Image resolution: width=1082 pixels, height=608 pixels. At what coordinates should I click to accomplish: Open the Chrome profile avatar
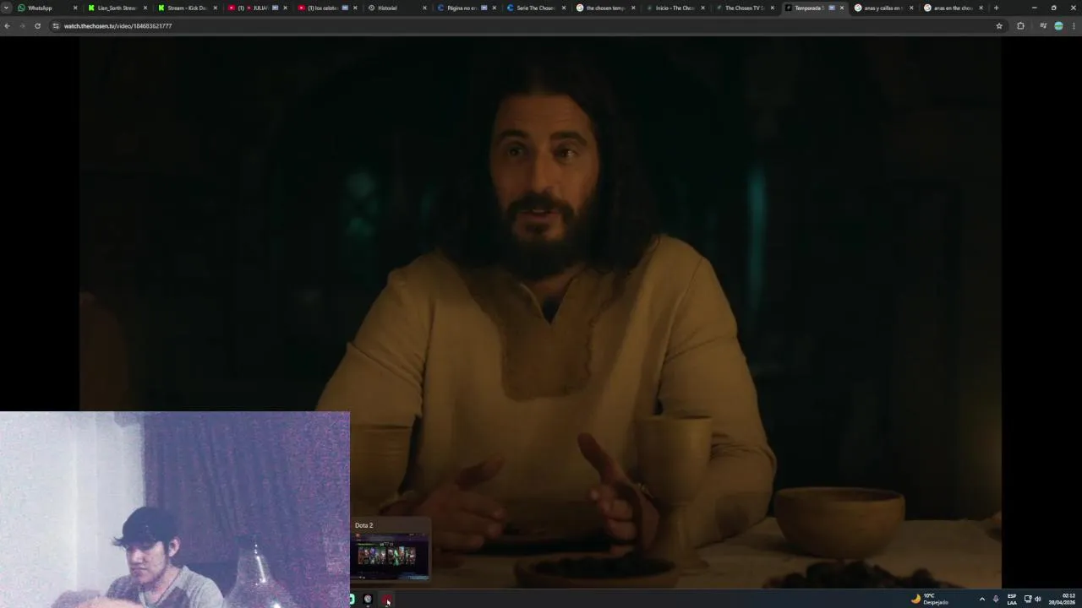[1058, 26]
